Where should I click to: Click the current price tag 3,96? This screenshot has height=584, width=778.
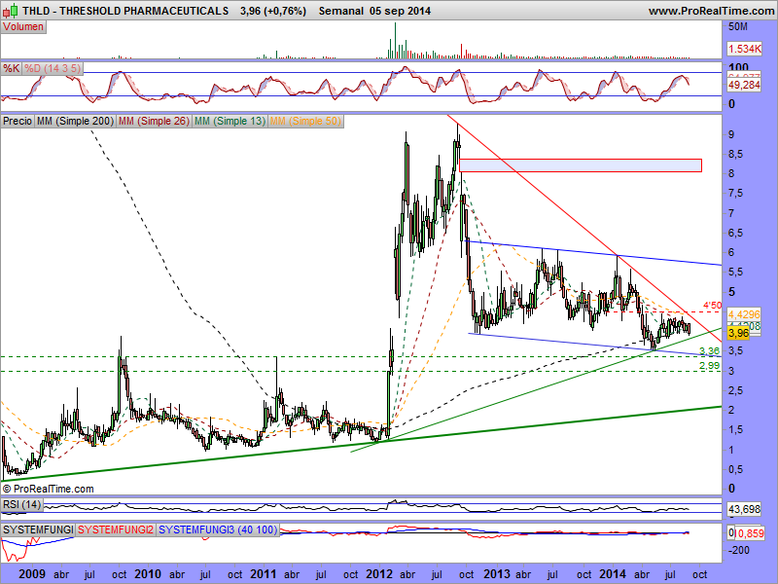[x=739, y=333]
